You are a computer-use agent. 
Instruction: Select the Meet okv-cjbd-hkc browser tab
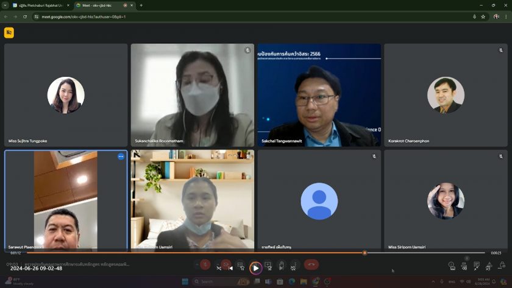pos(100,5)
